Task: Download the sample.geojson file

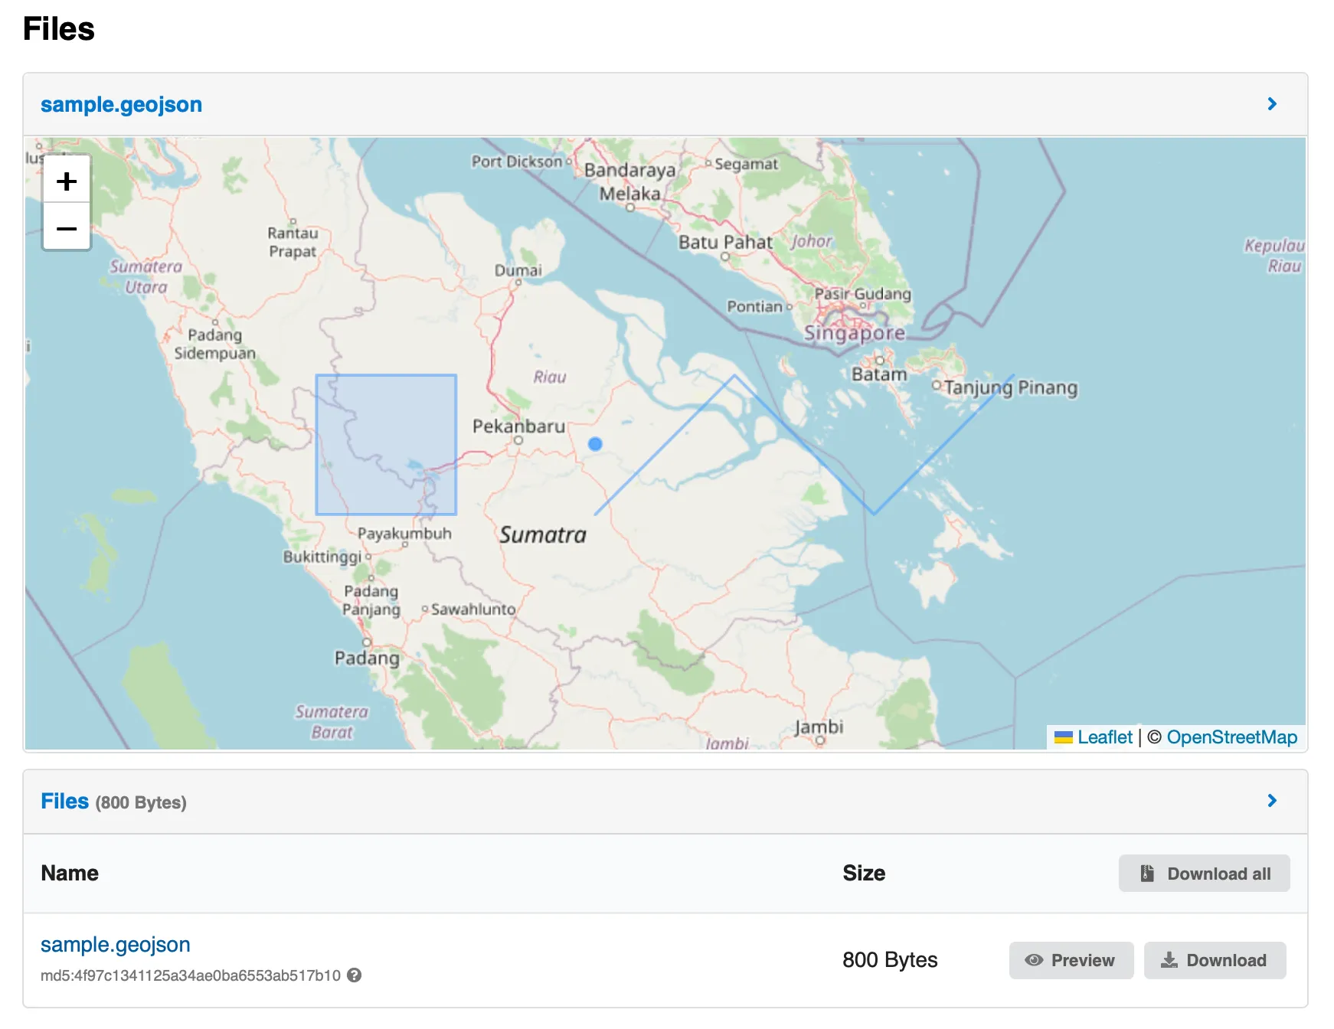Action: pyautogui.click(x=1215, y=960)
